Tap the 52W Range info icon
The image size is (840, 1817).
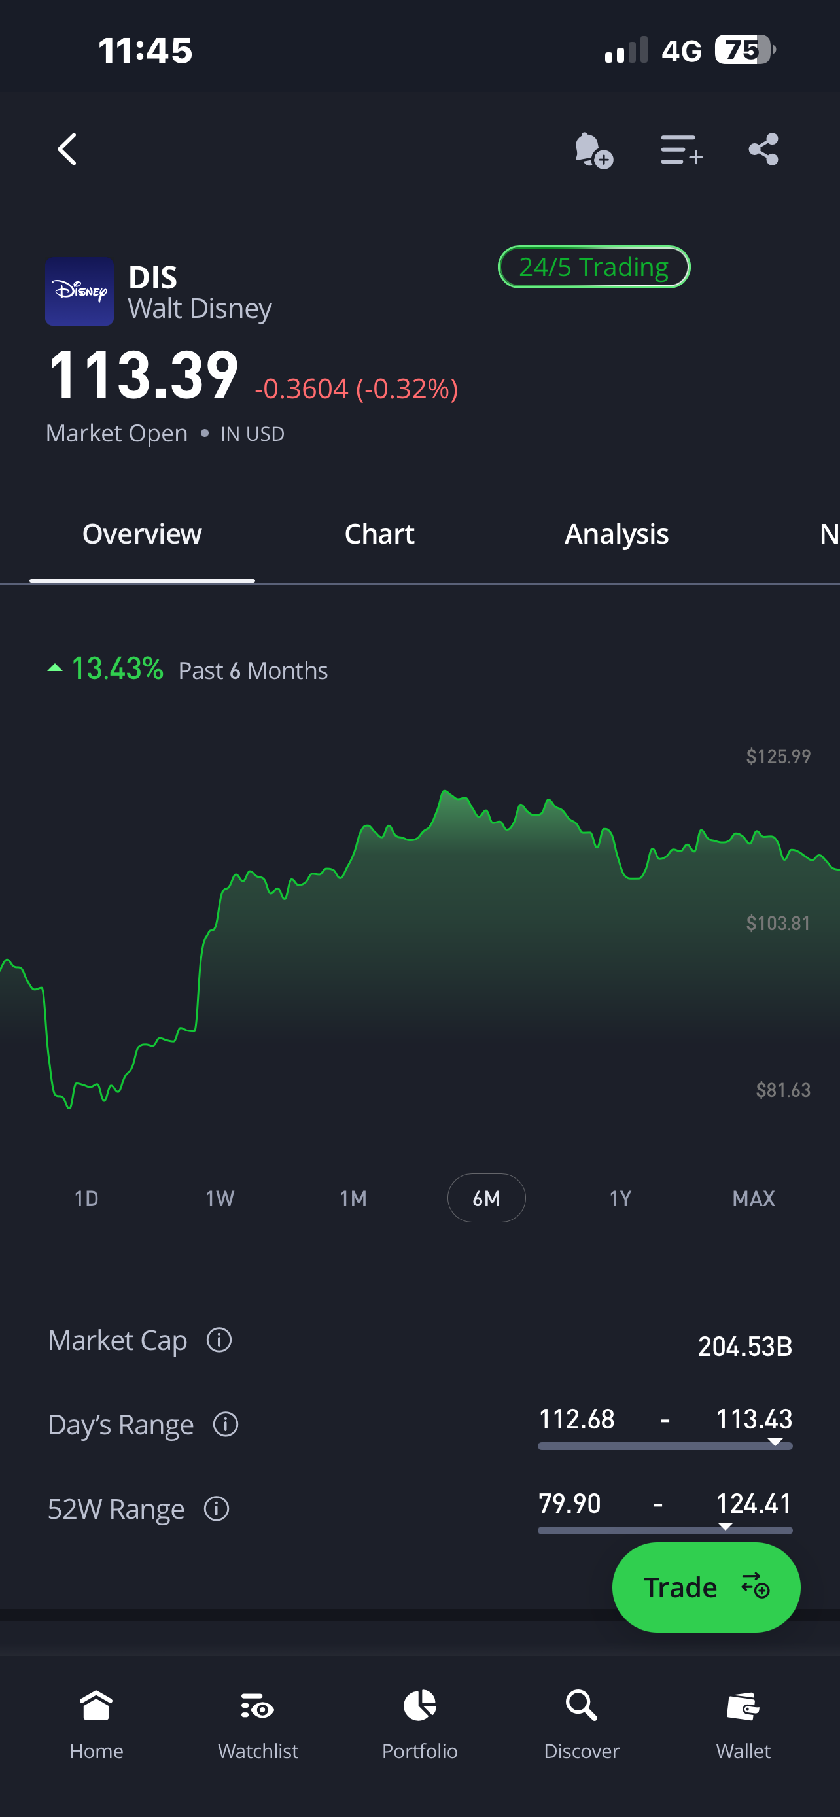(x=217, y=1509)
